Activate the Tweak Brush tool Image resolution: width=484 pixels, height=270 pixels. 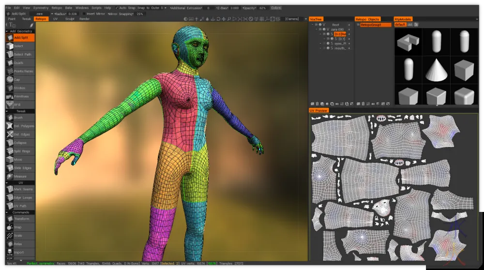click(20, 118)
